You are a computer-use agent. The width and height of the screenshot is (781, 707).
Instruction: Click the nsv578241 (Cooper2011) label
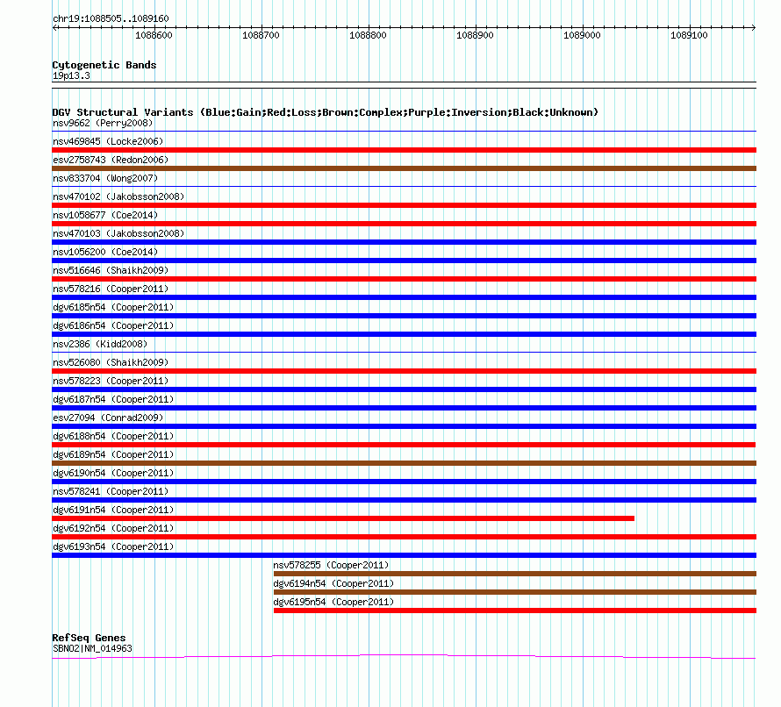click(x=111, y=491)
